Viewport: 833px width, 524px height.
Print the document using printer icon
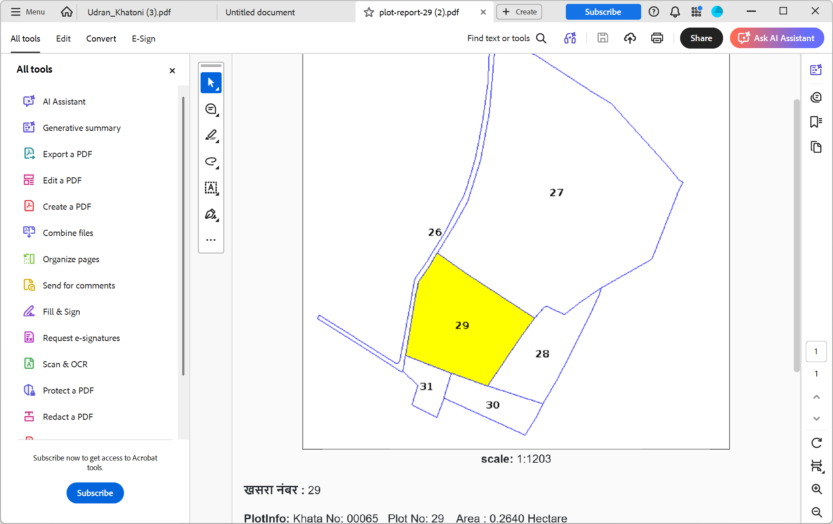[x=657, y=38]
